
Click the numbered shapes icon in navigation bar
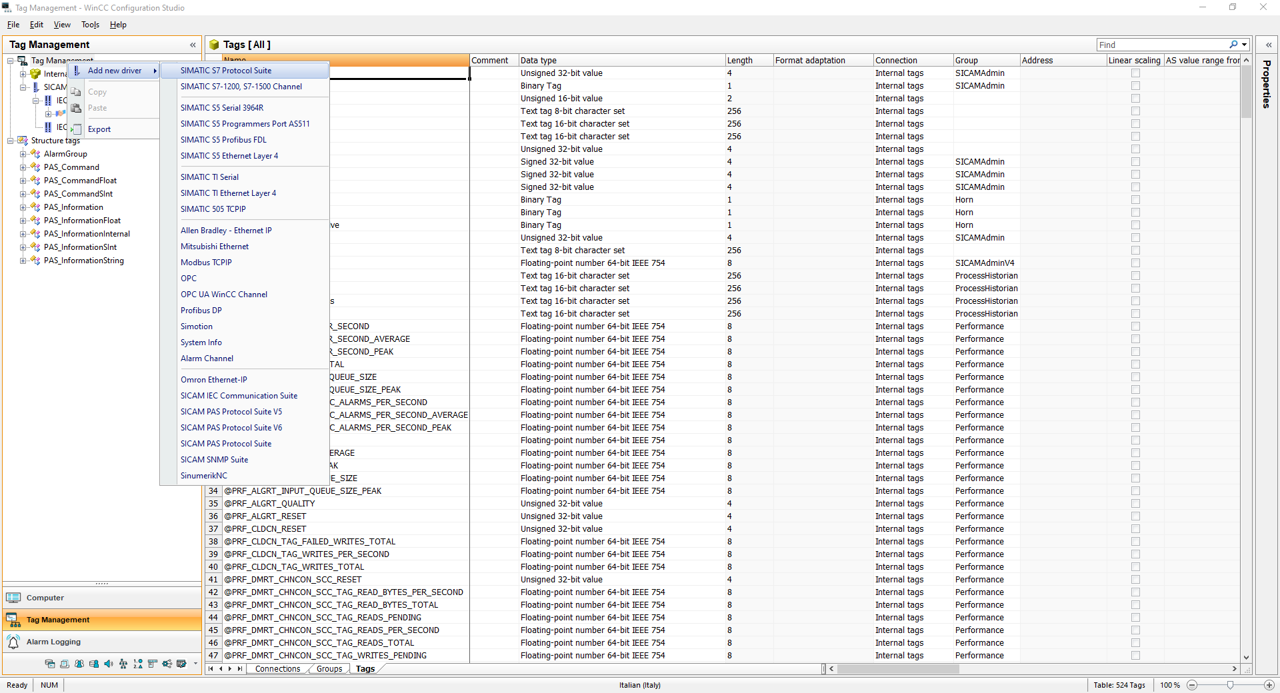(138, 664)
